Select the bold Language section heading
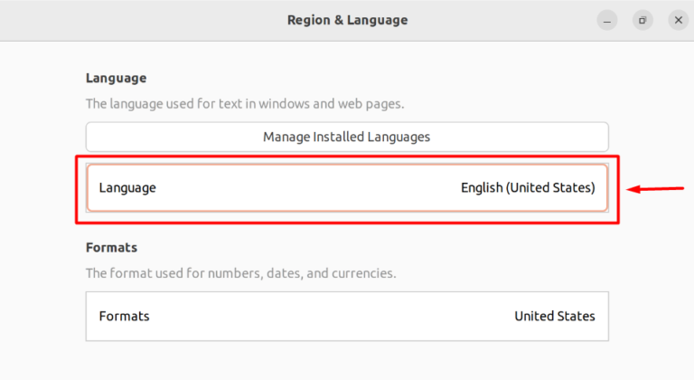 coord(116,79)
